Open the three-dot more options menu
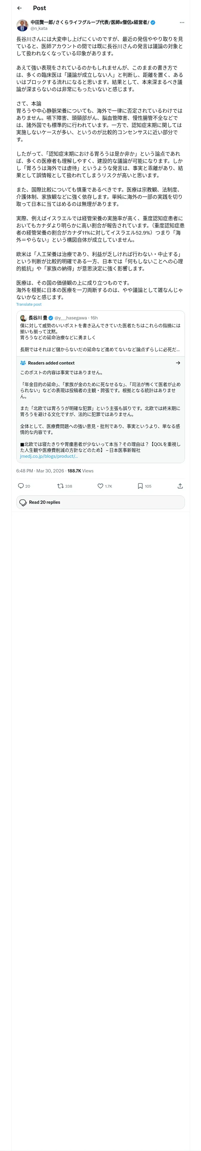 [181, 22]
